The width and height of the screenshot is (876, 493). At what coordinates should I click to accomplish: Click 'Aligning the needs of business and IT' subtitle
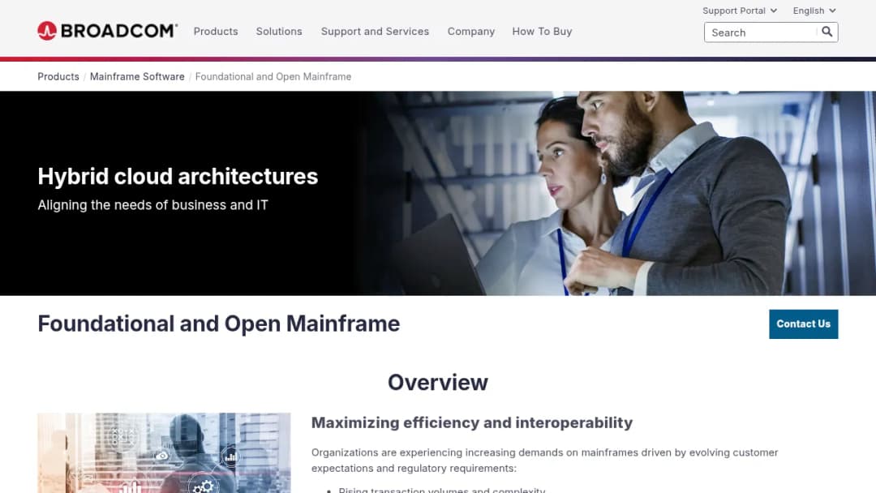(153, 205)
